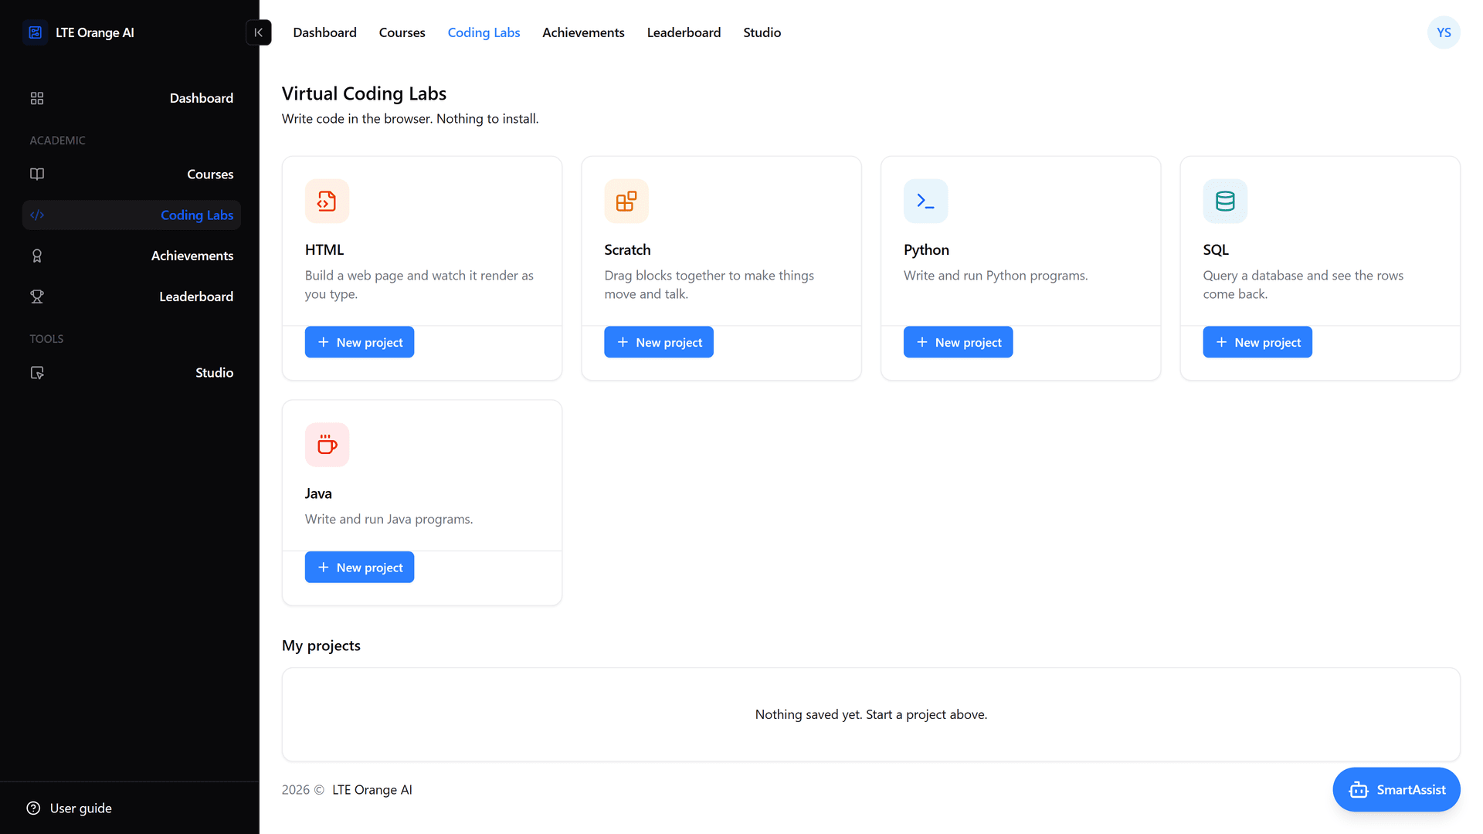This screenshot has height=834, width=1483.
Task: Start a new Java project
Action: (x=359, y=568)
